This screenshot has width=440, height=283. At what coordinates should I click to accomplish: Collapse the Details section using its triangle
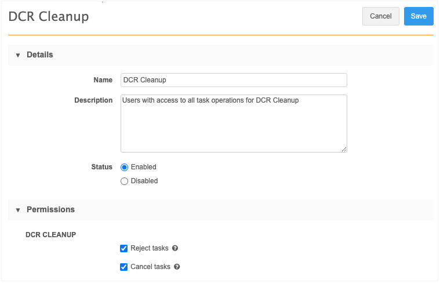click(x=18, y=55)
